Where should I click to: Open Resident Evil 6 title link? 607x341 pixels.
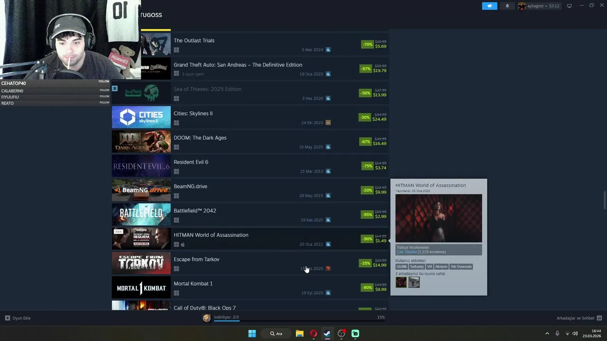(x=191, y=162)
